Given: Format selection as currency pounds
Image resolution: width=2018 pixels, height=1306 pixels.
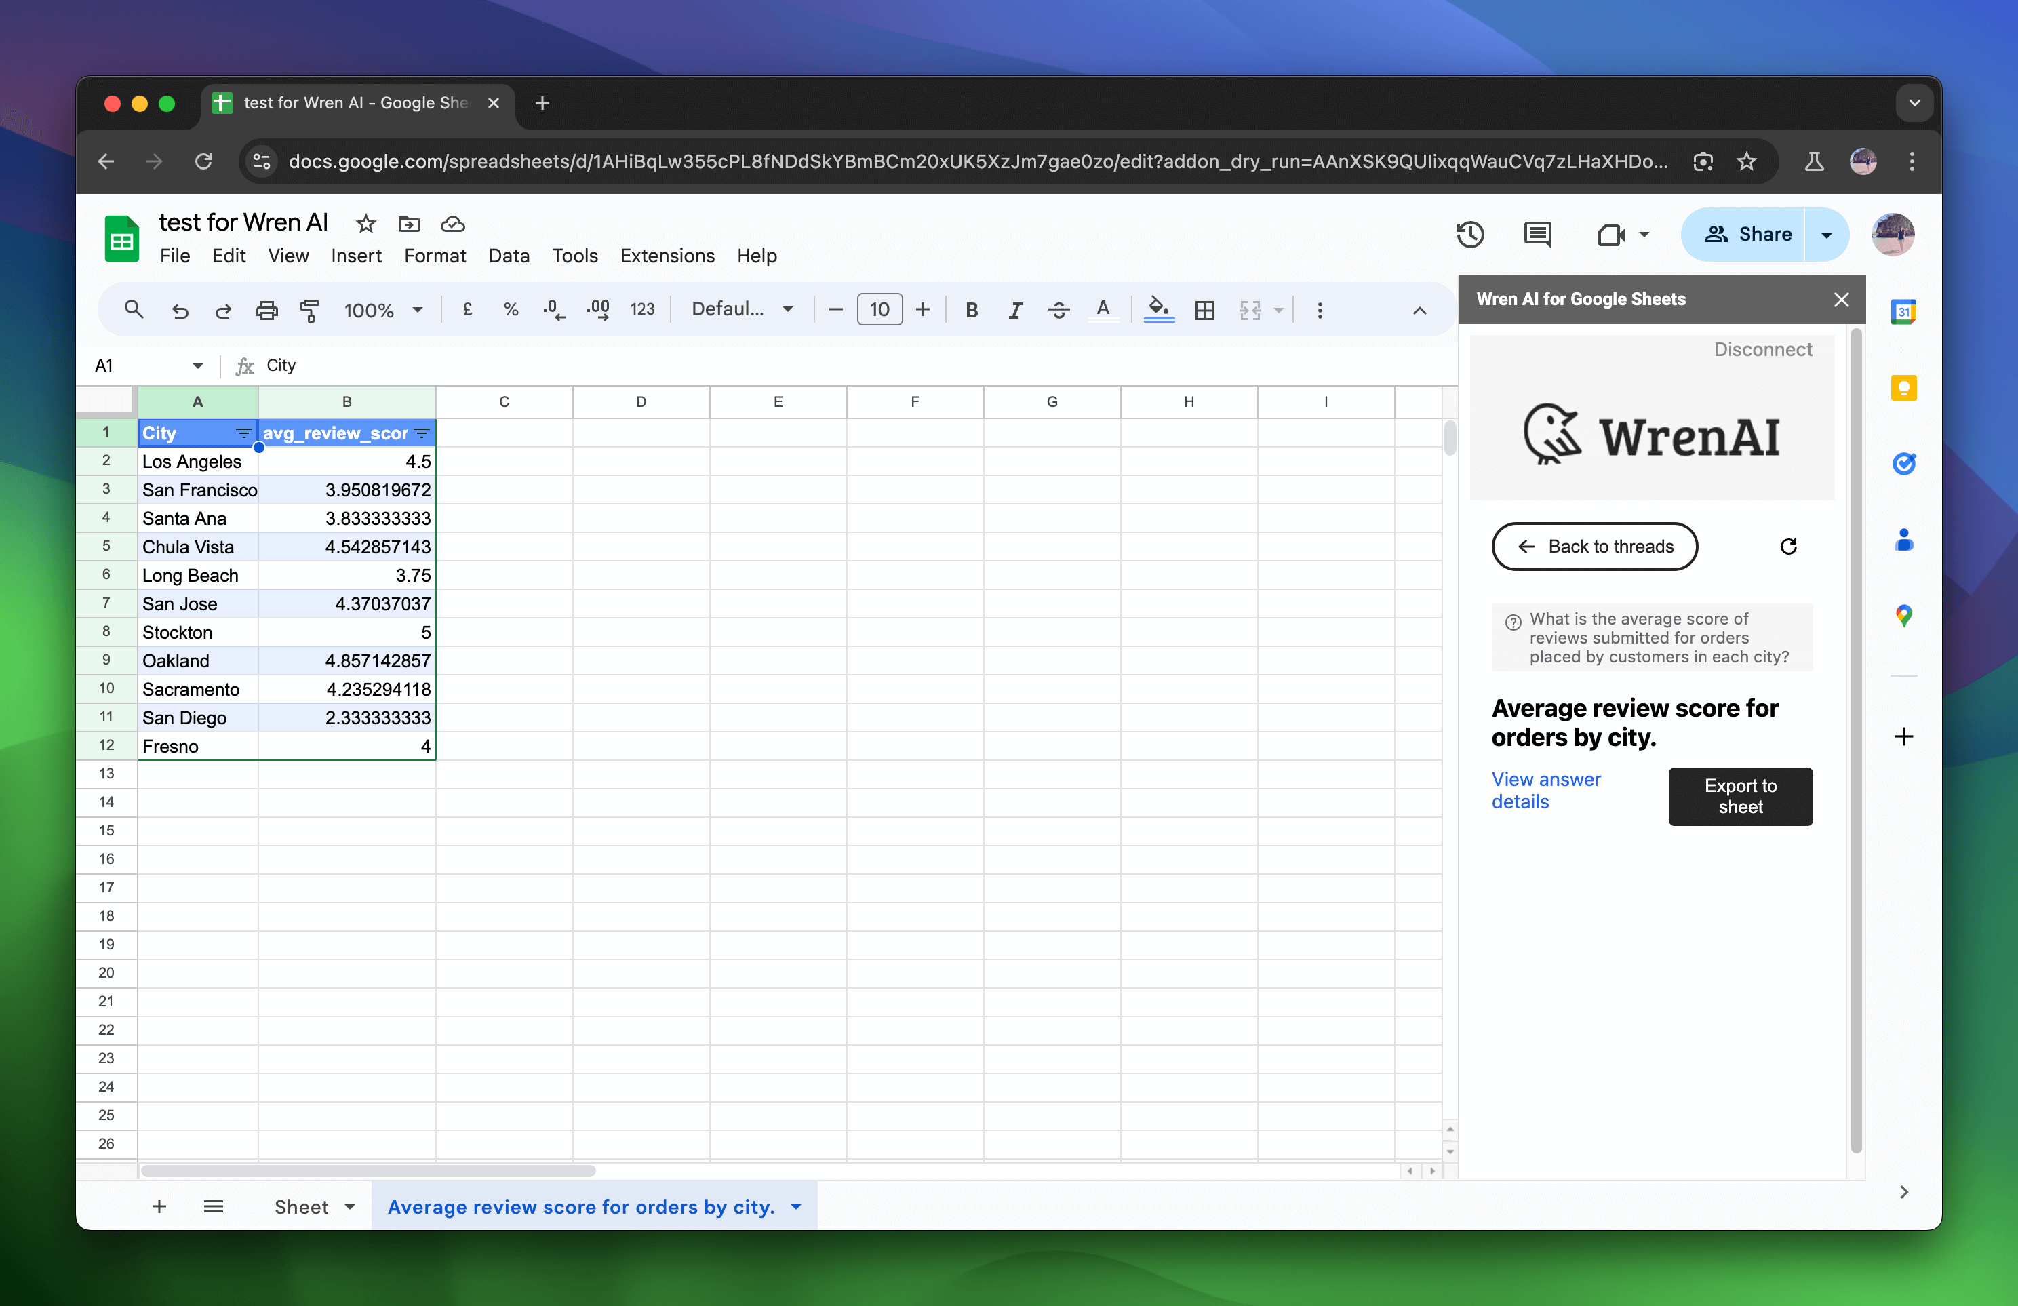Looking at the screenshot, I should click(467, 309).
